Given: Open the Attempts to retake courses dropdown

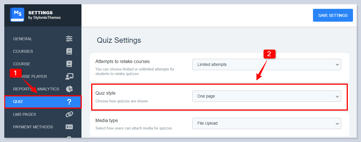Looking at the screenshot, I should click(266, 64).
